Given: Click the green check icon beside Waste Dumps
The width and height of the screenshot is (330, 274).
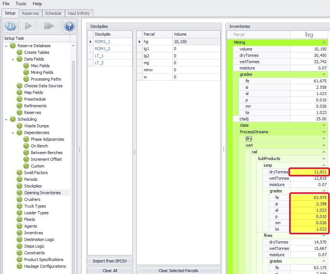Looking at the screenshot, I should coord(19,126).
